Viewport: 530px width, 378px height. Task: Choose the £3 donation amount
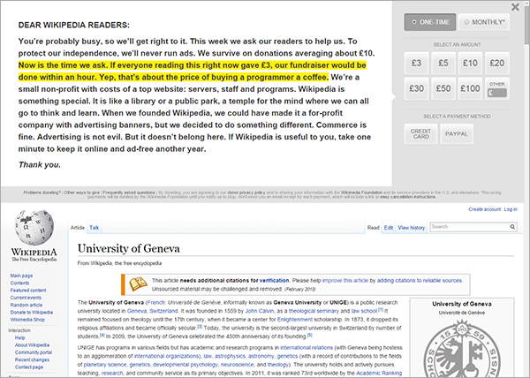tap(416, 64)
